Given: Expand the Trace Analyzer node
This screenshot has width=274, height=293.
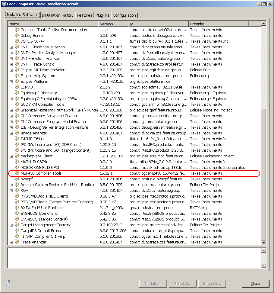Looking at the screenshot, I should tap(11, 242).
